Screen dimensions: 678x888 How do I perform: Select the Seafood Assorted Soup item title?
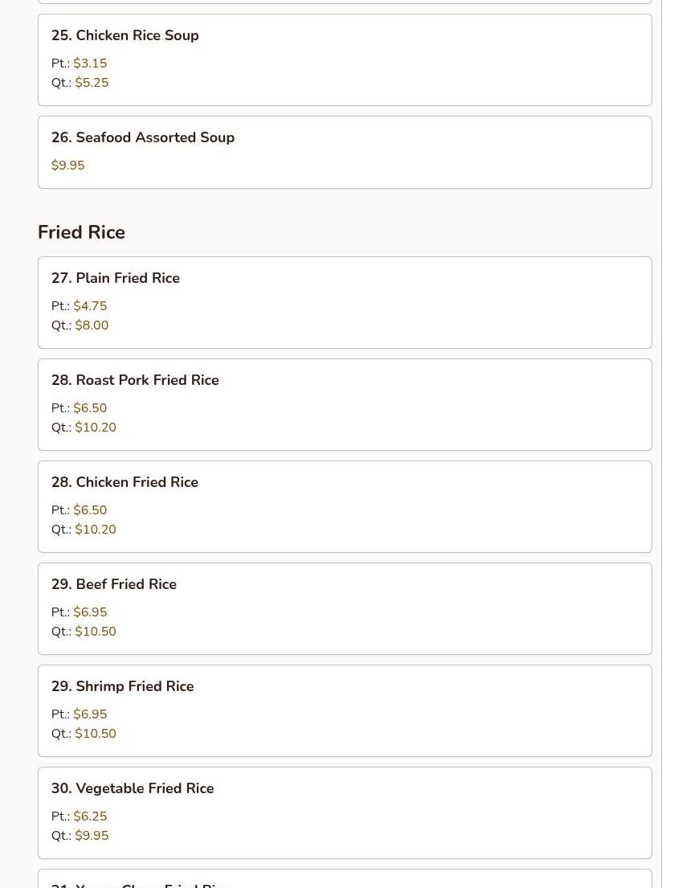point(142,137)
